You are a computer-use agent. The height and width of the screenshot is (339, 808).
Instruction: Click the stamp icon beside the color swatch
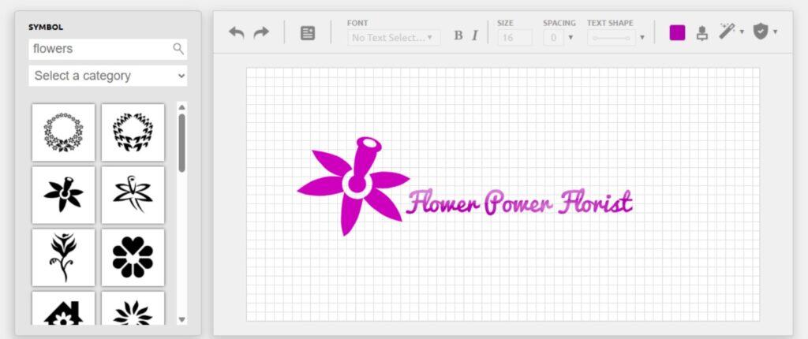(702, 33)
